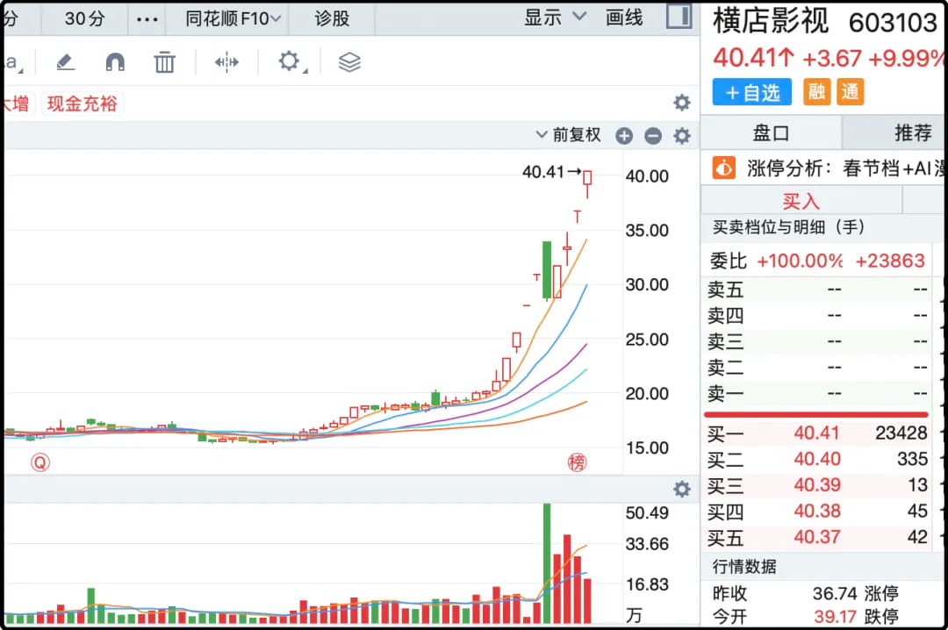Open the 前复权 adjustment dropdown

coord(569,135)
